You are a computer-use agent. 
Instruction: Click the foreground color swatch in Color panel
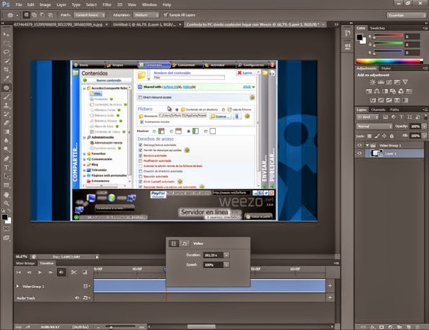tap(359, 37)
